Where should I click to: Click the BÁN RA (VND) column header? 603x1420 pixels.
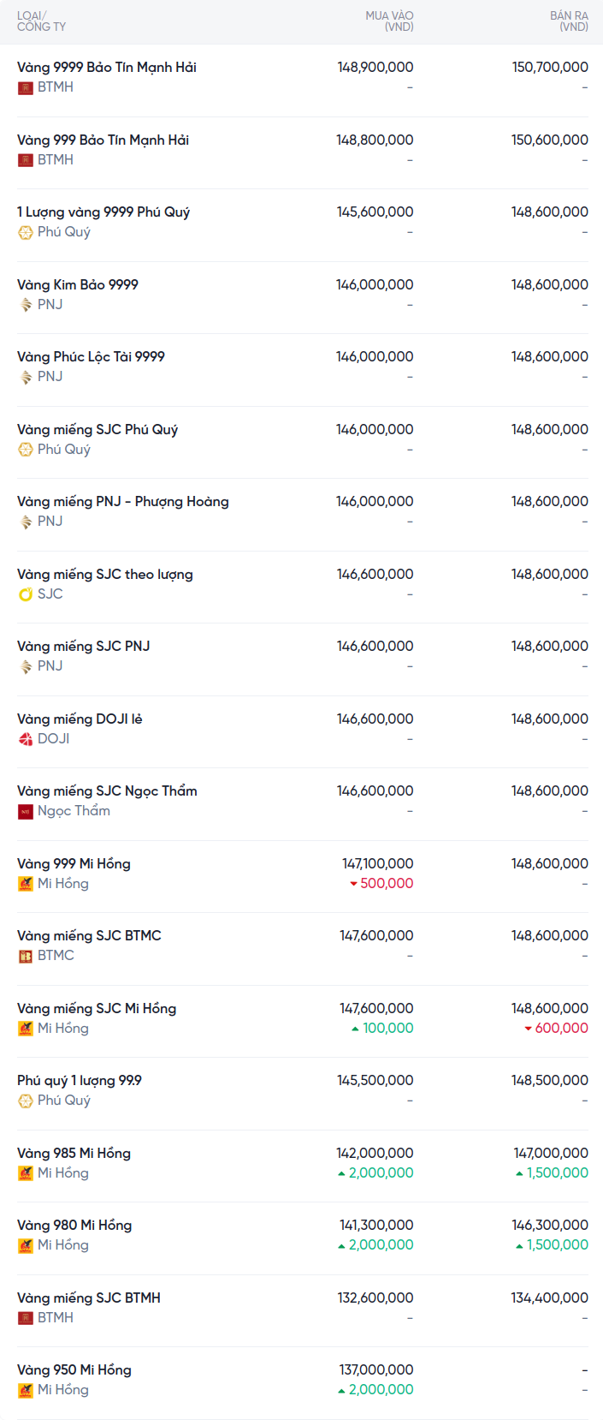569,21
